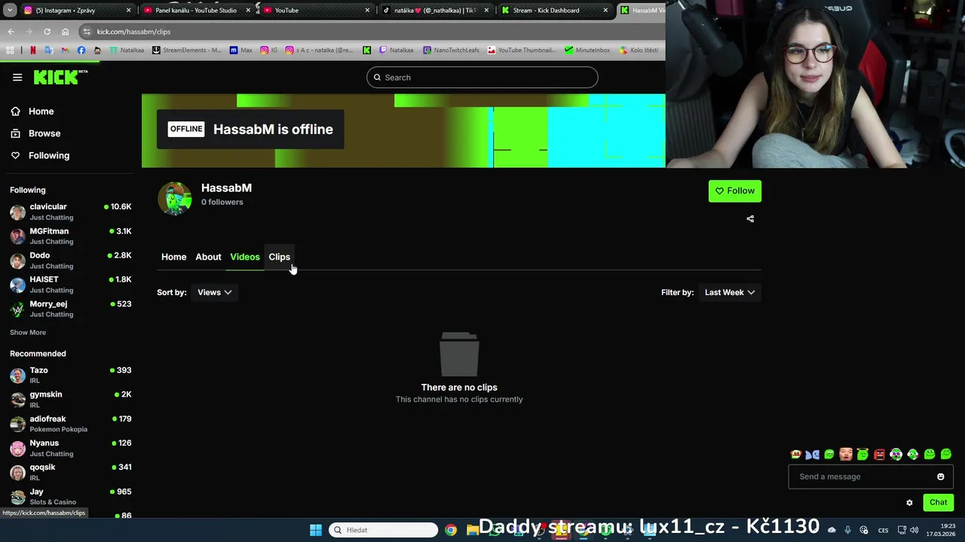The height and width of the screenshot is (542, 965).
Task: Open the StreamElements bookmark
Action: [187, 50]
